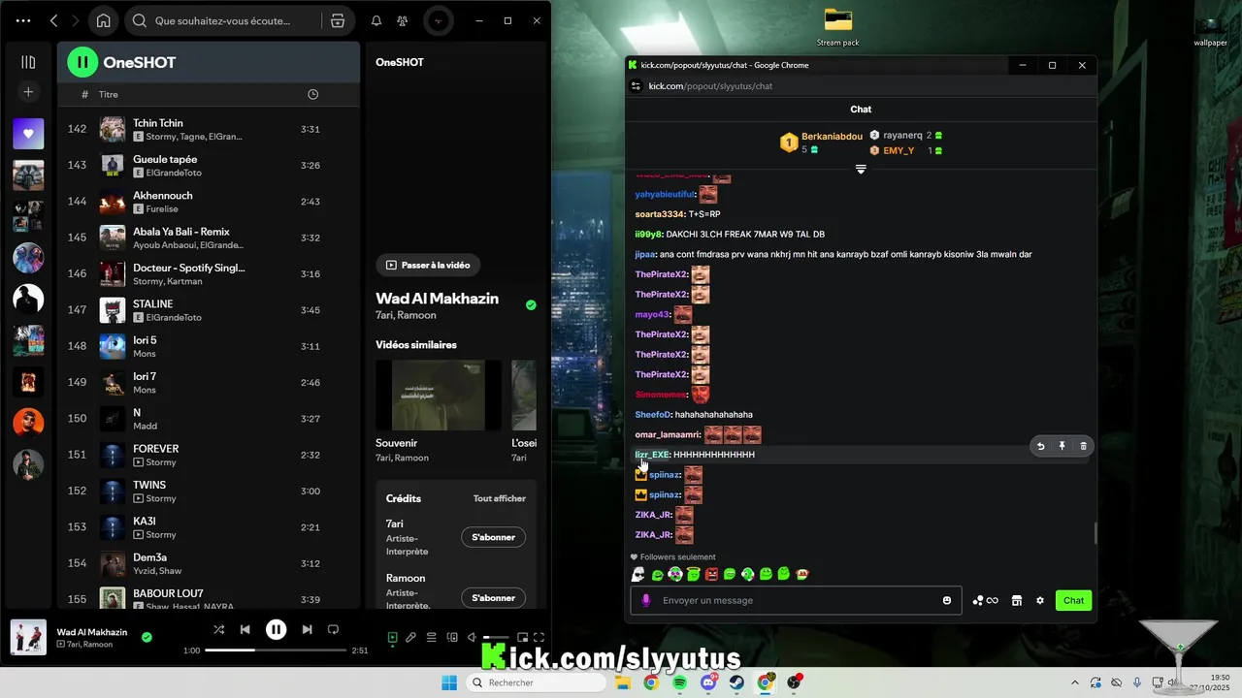Open Souvenir video thumbnail
Screen dimensions: 1242x698
(439, 395)
